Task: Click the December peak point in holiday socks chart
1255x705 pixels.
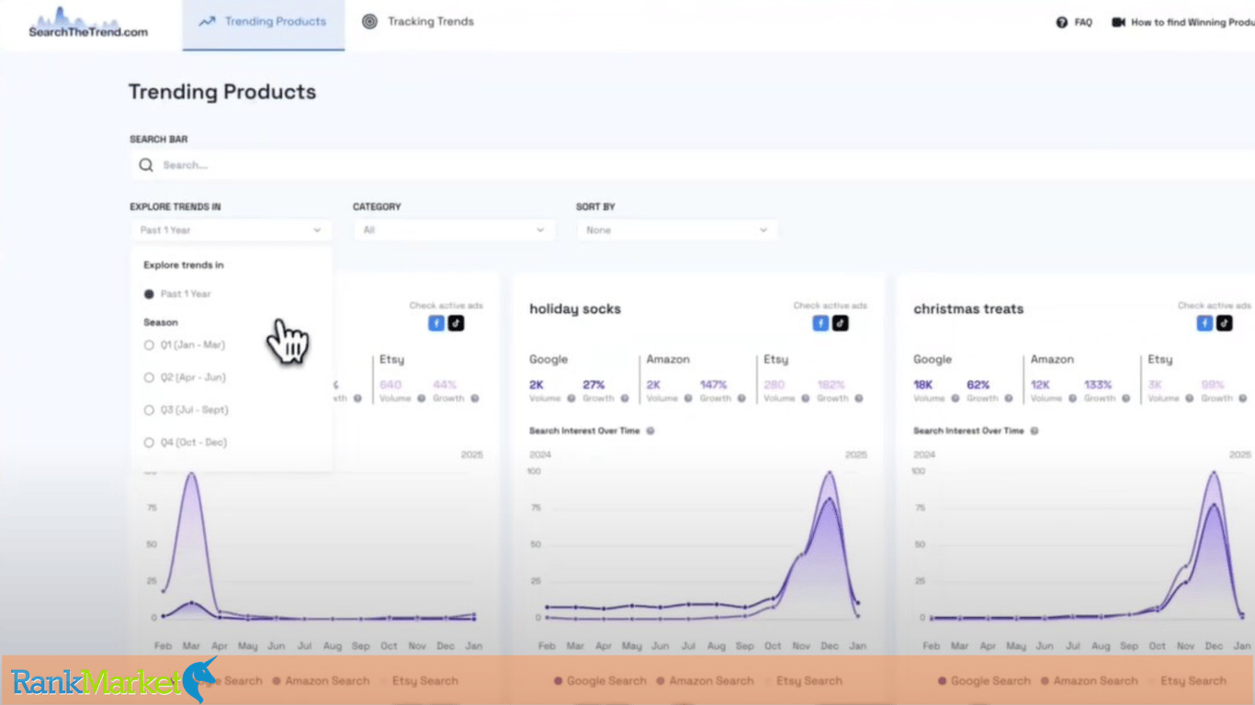Action: tap(830, 474)
